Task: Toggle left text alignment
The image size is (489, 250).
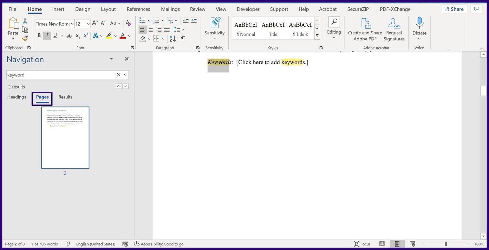Action: (x=143, y=29)
